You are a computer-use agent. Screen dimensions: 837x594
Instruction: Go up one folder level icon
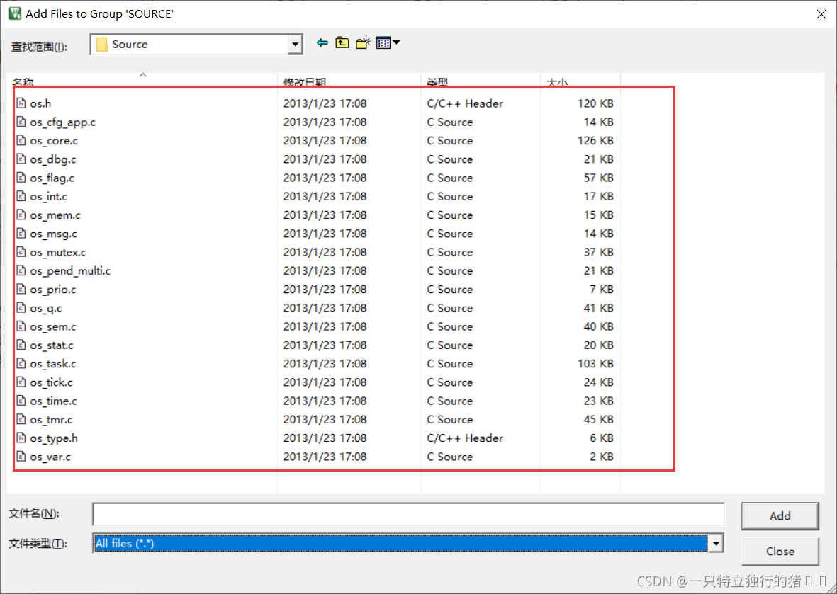coord(342,42)
